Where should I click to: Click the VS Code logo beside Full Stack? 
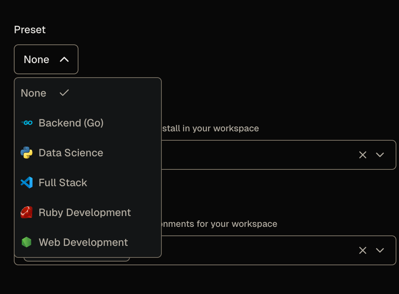[x=27, y=182]
